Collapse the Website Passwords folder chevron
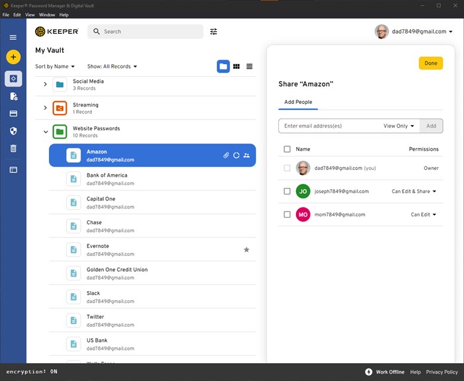Image resolution: width=464 pixels, height=381 pixels. point(46,132)
